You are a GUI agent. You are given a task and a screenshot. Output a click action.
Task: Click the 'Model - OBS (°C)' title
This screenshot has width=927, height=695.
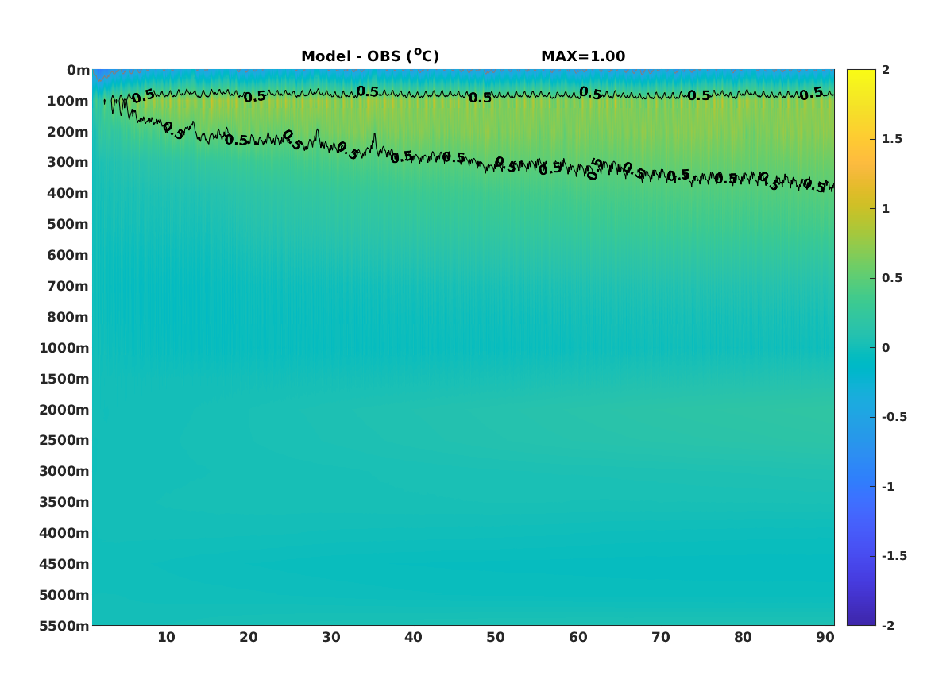click(x=370, y=56)
